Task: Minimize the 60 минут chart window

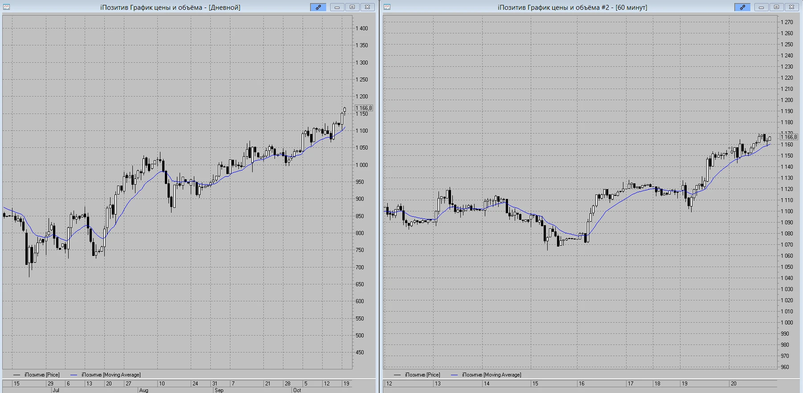Action: pos(761,7)
